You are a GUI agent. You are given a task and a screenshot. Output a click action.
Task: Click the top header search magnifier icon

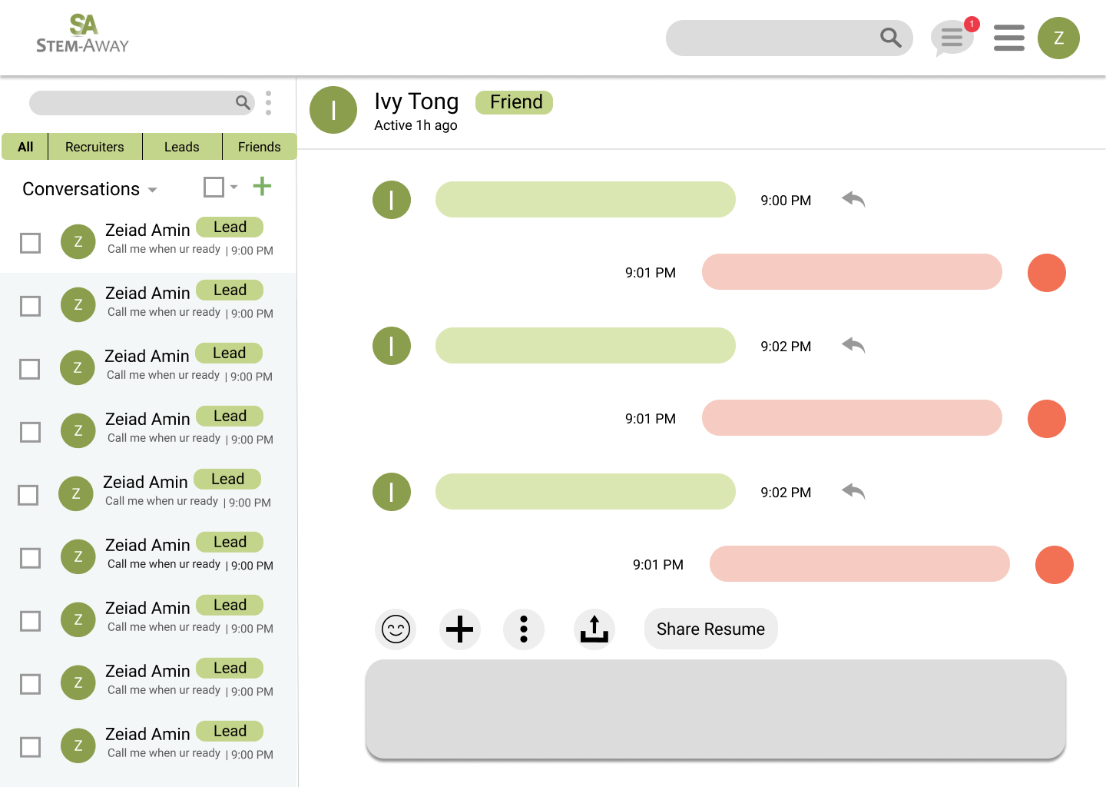tap(890, 38)
